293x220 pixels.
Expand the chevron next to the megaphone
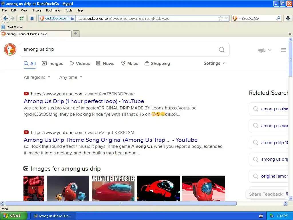pyautogui.click(x=270, y=50)
